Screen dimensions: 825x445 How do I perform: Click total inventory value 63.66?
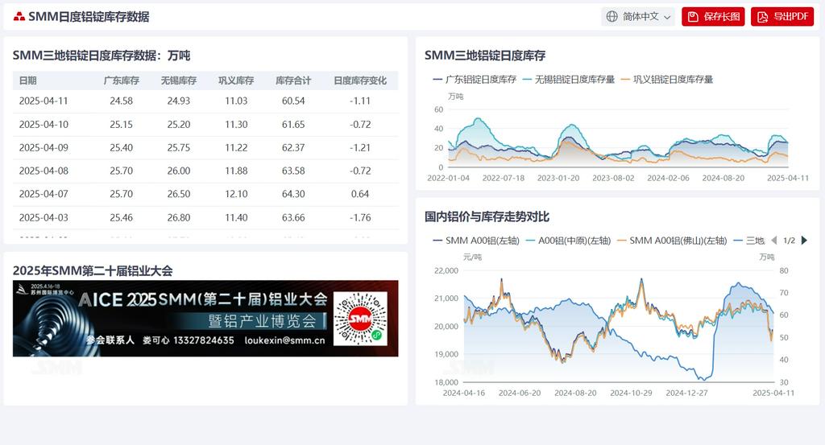pyautogui.click(x=293, y=217)
